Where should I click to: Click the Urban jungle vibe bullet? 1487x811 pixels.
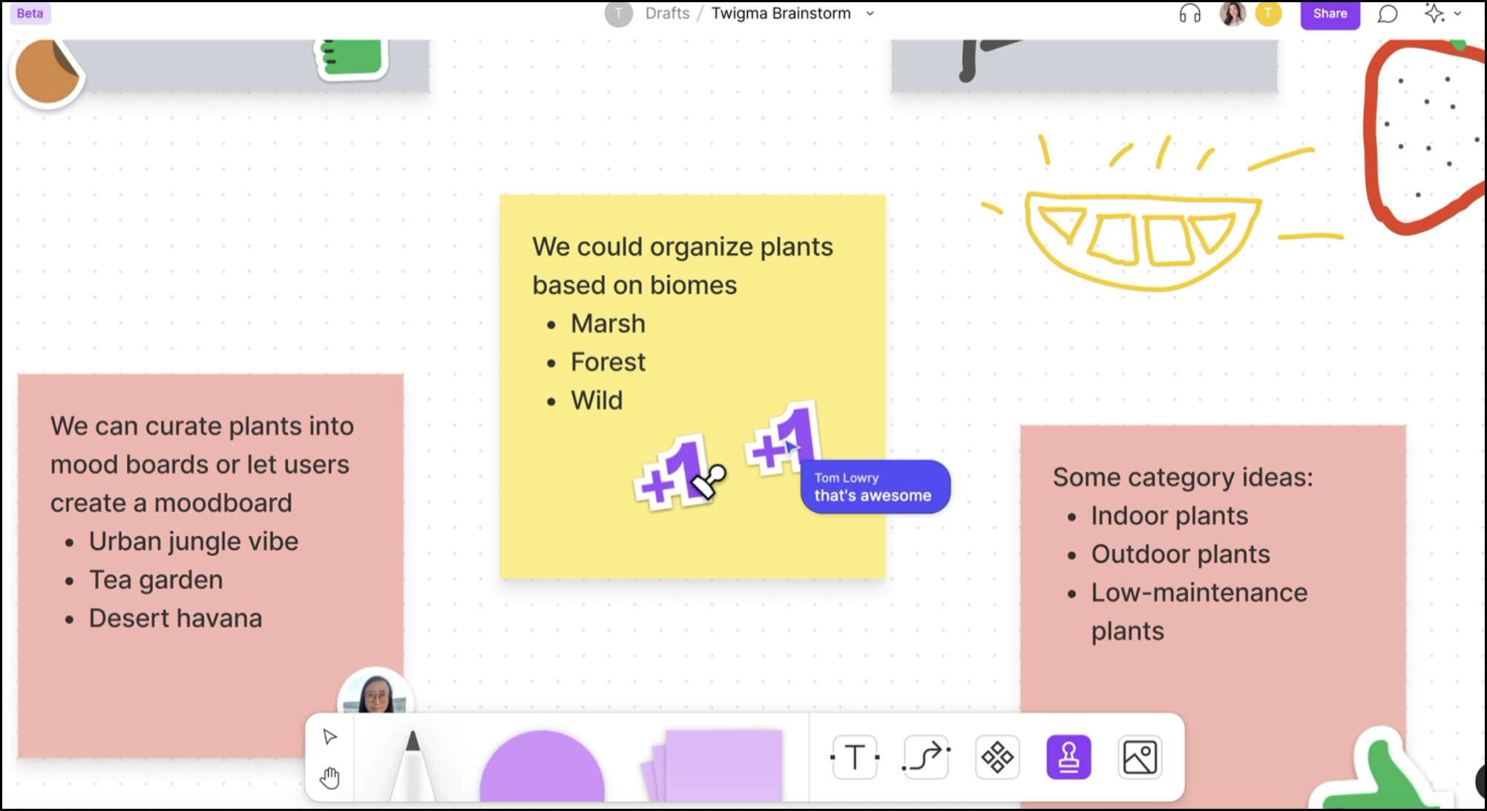(x=193, y=542)
